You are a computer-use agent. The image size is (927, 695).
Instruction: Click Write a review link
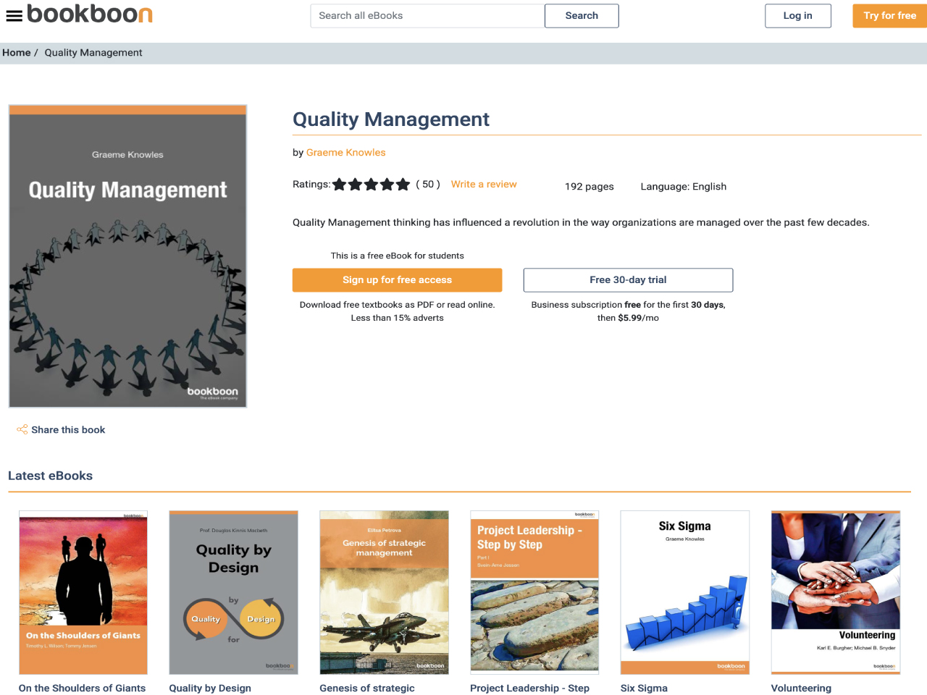pyautogui.click(x=484, y=185)
